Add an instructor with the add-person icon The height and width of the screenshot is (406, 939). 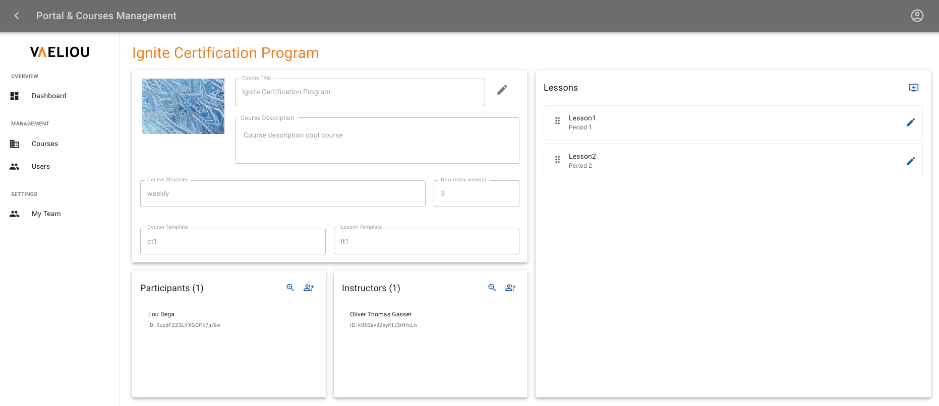tap(510, 288)
